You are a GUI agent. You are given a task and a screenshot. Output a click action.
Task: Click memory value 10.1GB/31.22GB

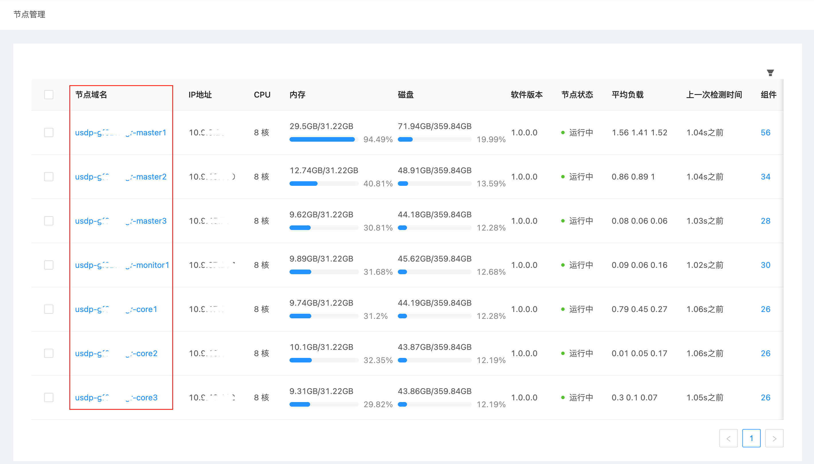[x=321, y=347]
